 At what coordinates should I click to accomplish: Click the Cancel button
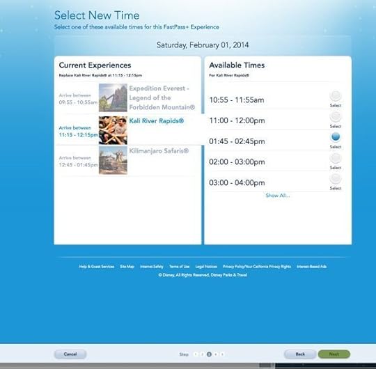[x=70, y=354]
